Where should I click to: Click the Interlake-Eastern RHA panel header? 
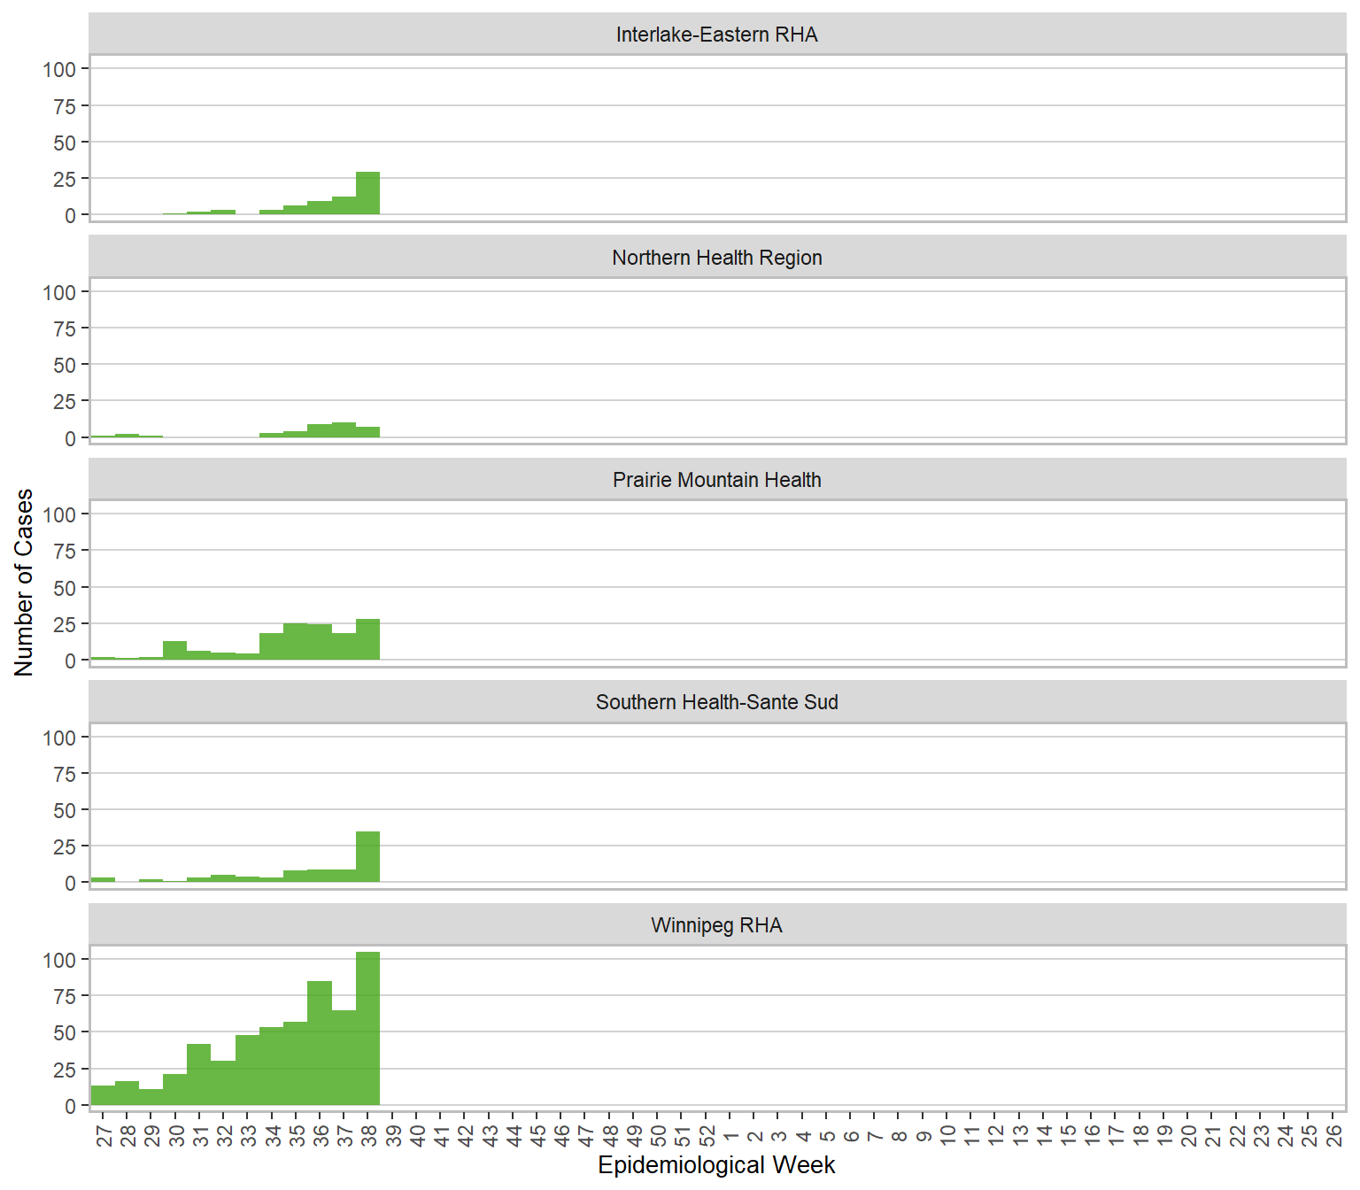pos(716,35)
